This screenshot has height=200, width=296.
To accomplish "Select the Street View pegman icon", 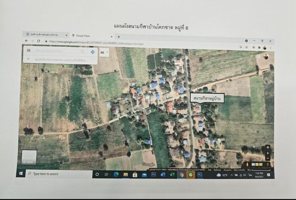I will [x=247, y=164].
